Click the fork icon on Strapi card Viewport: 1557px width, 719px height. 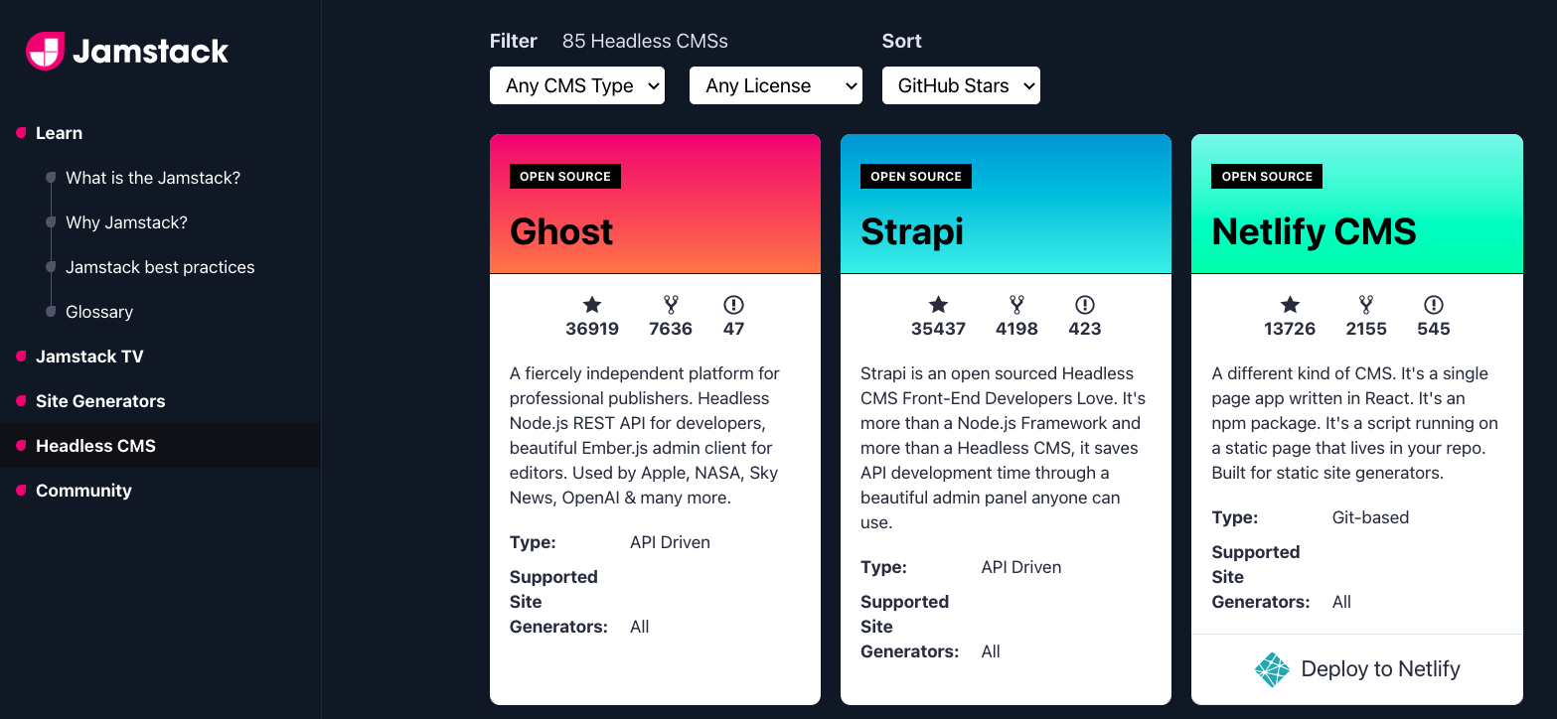1016,305
